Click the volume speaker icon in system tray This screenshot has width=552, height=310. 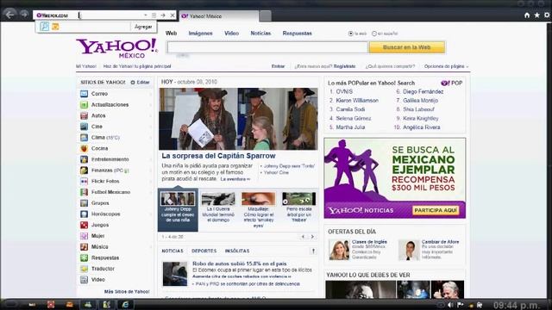pos(450,305)
